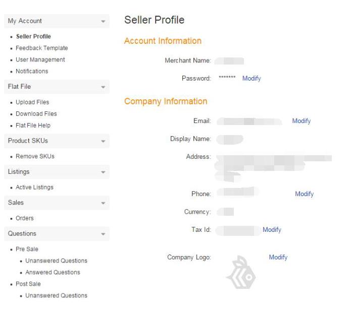Modify the Tax Id

tap(272, 229)
